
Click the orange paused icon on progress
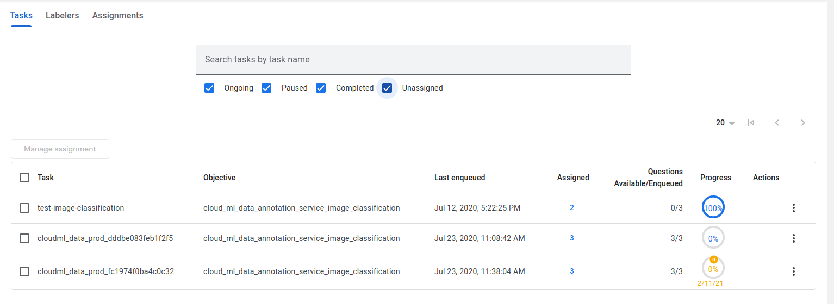(x=713, y=259)
